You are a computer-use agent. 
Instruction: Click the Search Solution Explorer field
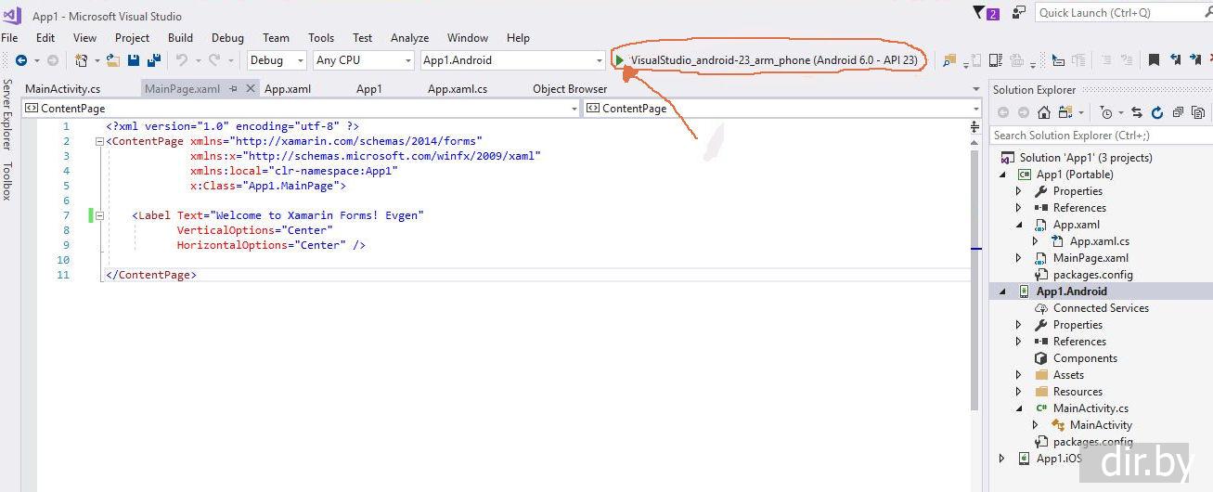tap(1101, 135)
